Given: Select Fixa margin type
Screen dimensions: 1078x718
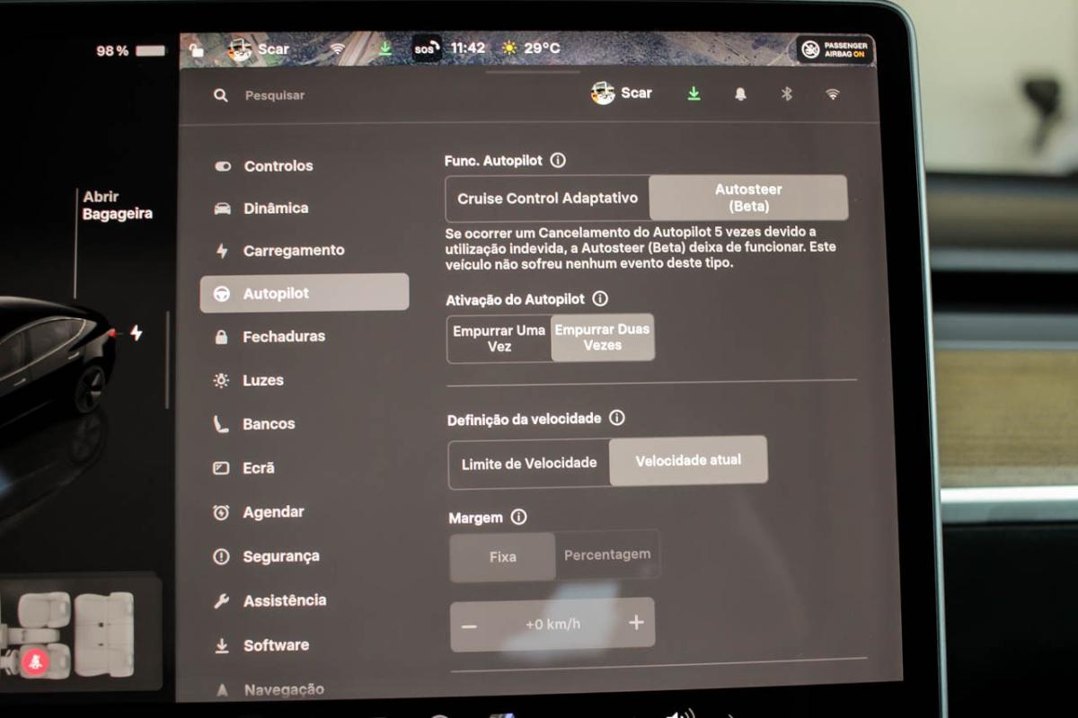Looking at the screenshot, I should point(502,557).
